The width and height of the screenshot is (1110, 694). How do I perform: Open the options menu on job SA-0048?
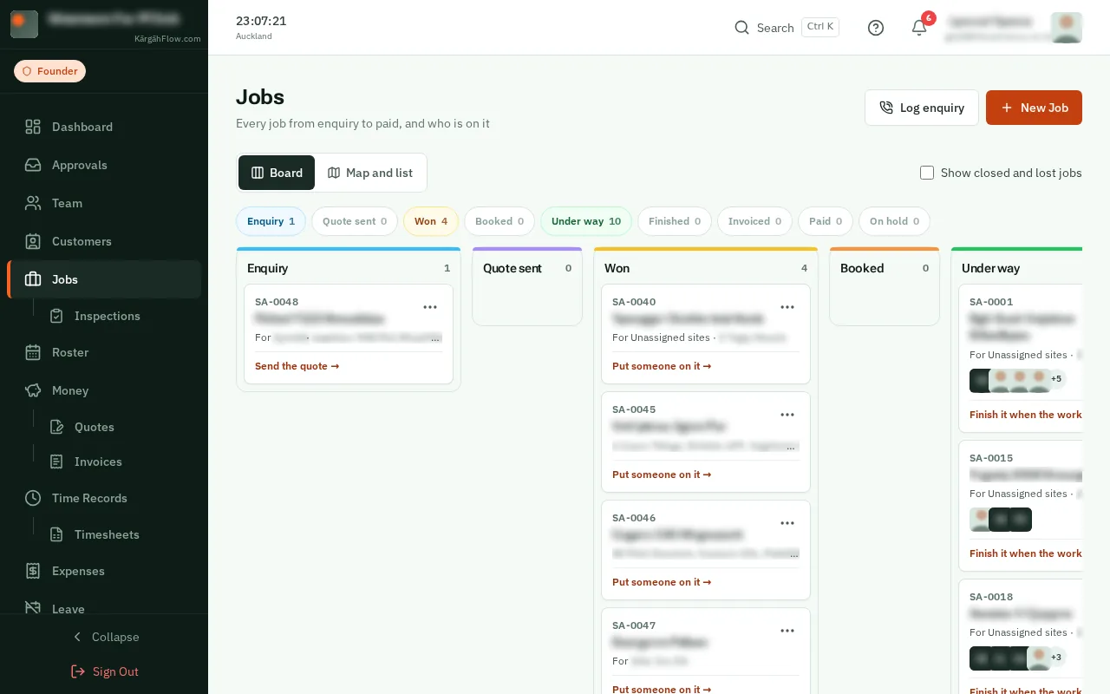point(430,307)
